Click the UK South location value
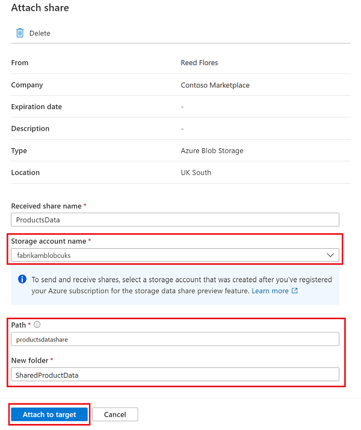361x430 pixels. (x=196, y=172)
